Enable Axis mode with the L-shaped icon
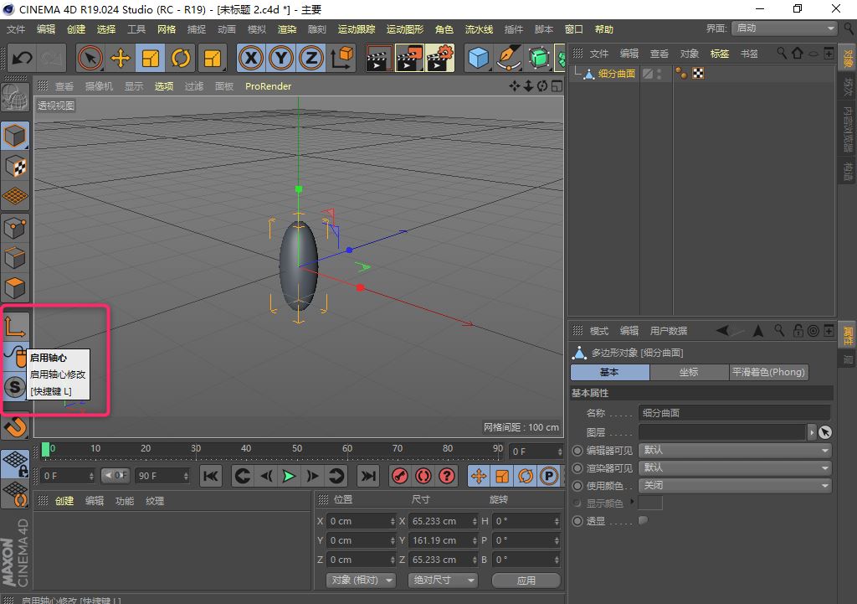 (x=15, y=327)
